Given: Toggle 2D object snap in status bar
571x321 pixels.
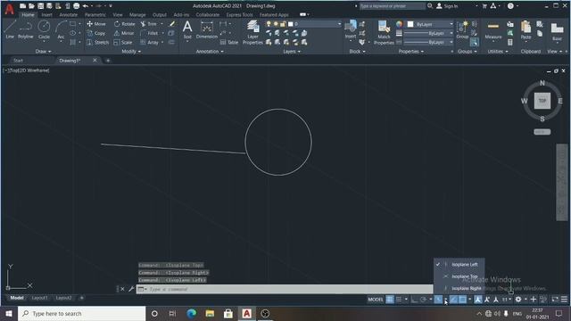Looking at the screenshot, I should (462, 300).
